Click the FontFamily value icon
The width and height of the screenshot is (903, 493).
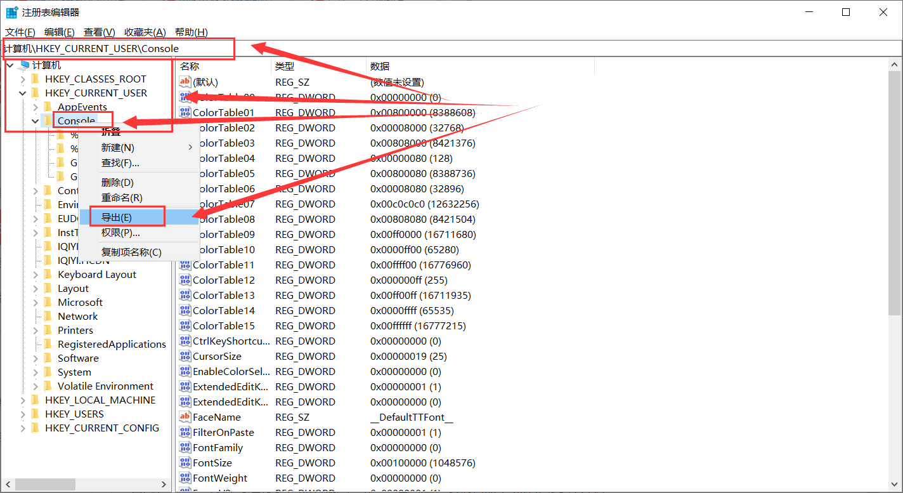(x=185, y=447)
